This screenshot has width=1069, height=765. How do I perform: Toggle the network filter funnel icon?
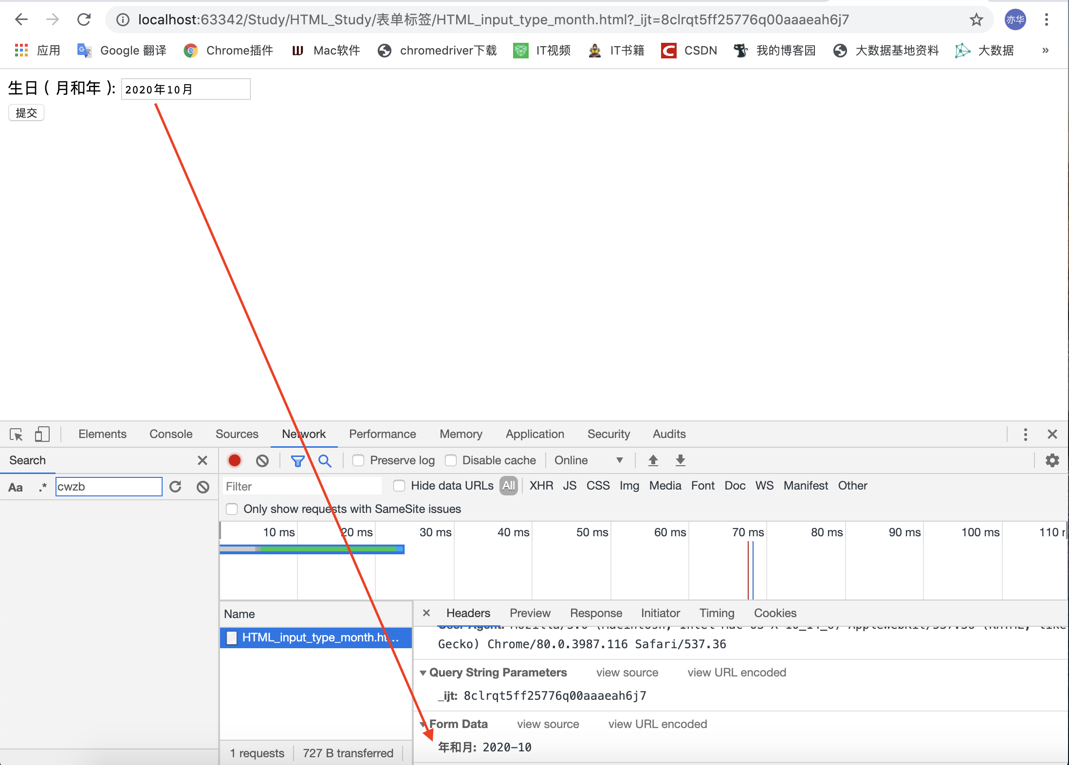[297, 460]
